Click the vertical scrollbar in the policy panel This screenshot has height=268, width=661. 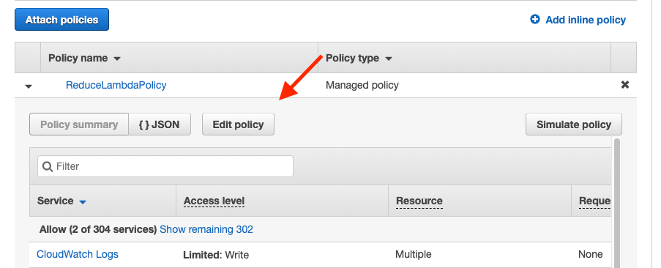(x=617, y=202)
